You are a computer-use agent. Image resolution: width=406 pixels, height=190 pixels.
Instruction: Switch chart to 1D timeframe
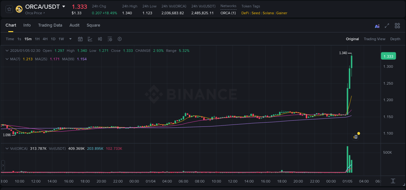point(53,39)
